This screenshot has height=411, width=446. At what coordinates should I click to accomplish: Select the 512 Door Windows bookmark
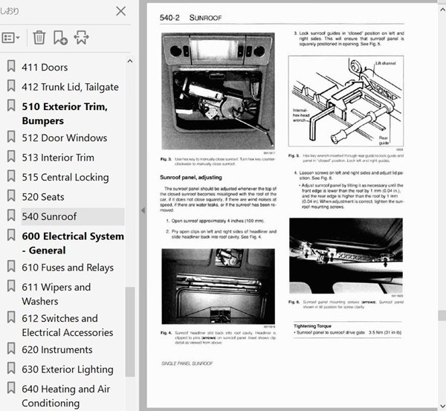point(64,138)
